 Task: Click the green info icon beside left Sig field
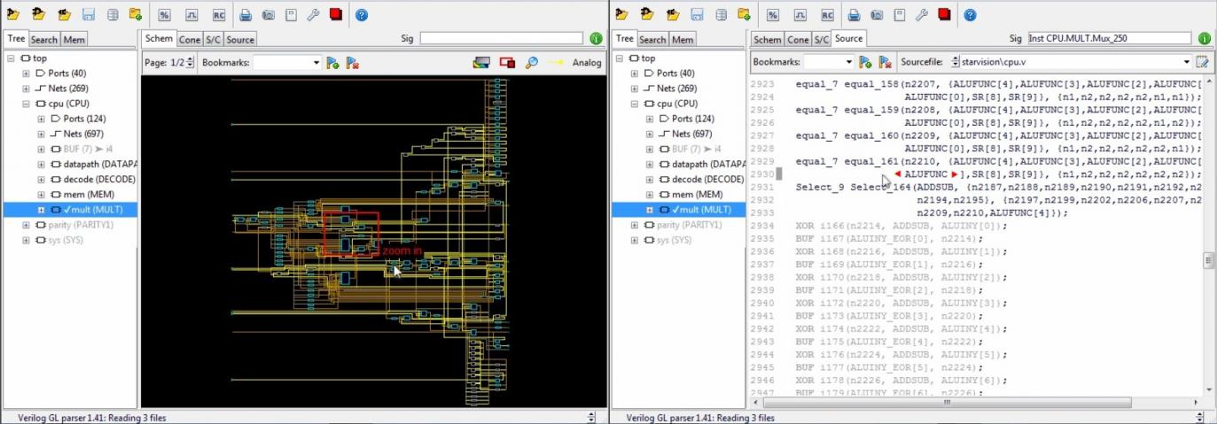(597, 39)
